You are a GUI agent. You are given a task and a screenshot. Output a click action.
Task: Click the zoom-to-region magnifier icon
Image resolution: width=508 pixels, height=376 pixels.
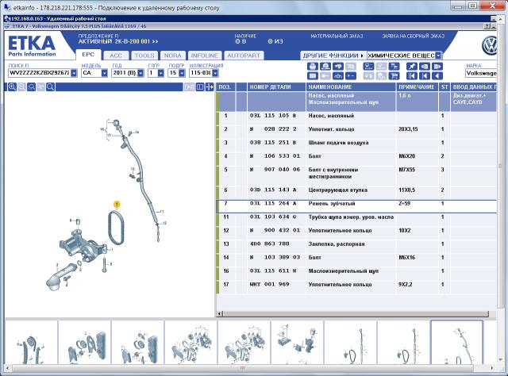coord(31,86)
